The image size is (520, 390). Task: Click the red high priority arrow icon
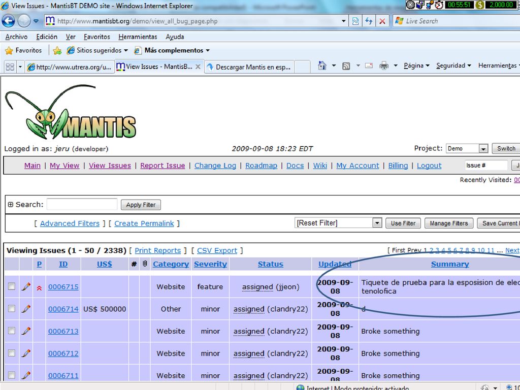pyautogui.click(x=39, y=288)
